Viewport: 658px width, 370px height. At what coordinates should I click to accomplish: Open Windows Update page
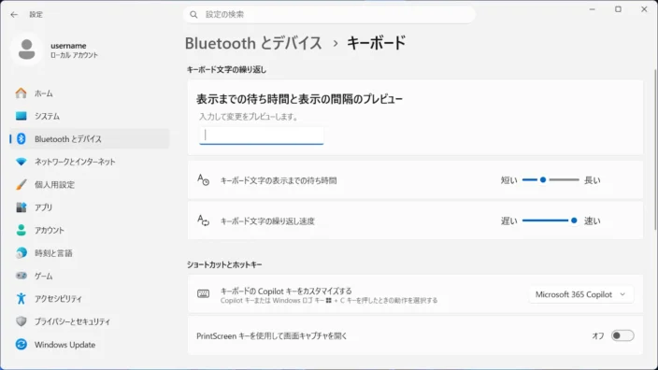[x=90, y=345]
